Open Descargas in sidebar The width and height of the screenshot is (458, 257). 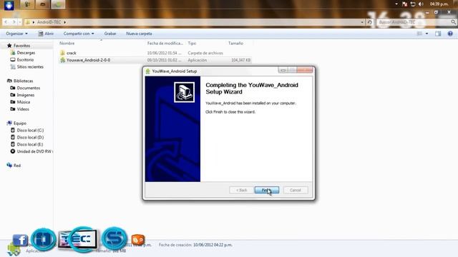pyautogui.click(x=26, y=53)
